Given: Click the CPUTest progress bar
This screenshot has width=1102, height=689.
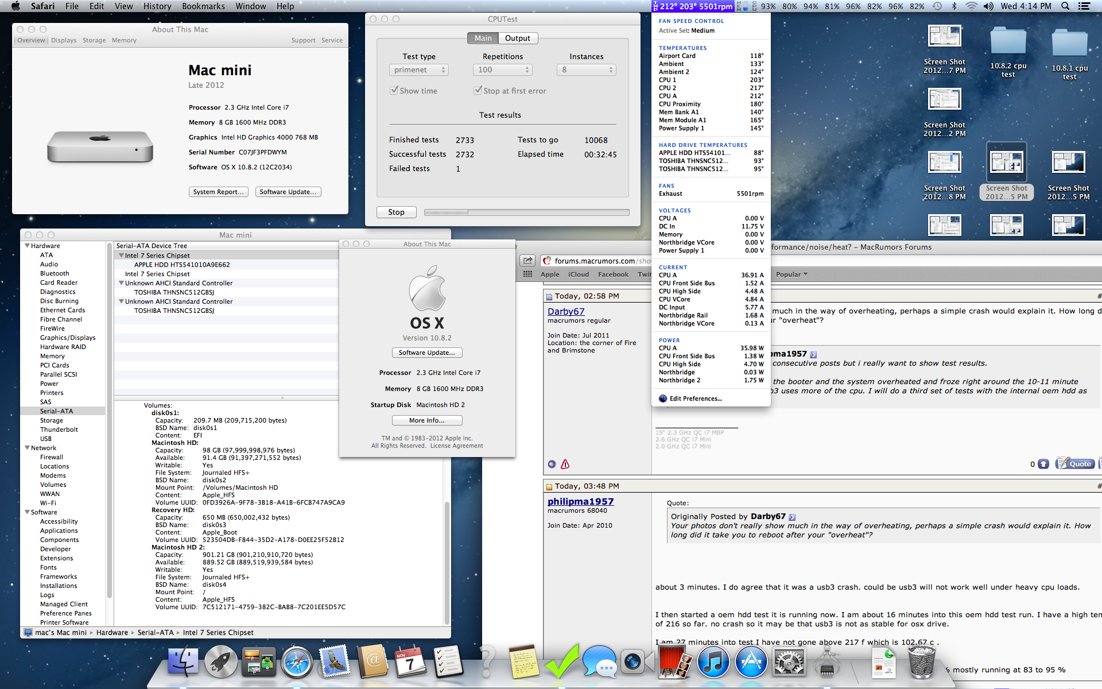Looking at the screenshot, I should [526, 212].
